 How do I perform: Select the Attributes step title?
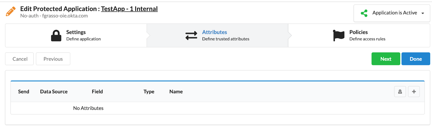click(214, 32)
